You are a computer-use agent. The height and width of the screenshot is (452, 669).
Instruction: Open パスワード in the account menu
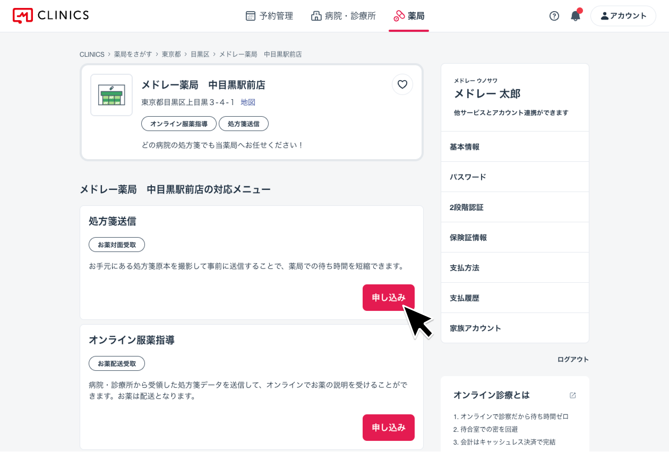pyautogui.click(x=515, y=177)
